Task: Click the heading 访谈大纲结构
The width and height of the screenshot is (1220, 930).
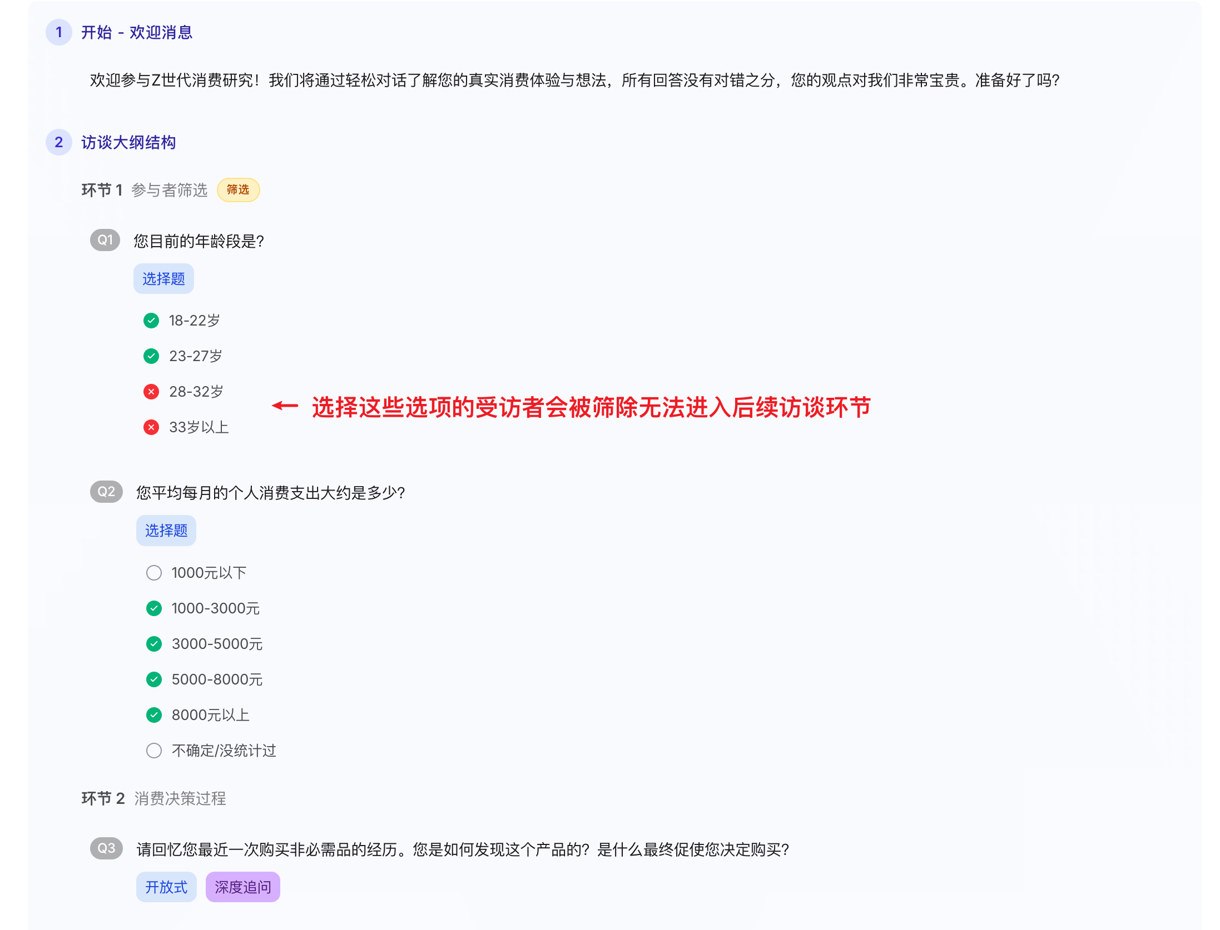Action: pos(128,142)
